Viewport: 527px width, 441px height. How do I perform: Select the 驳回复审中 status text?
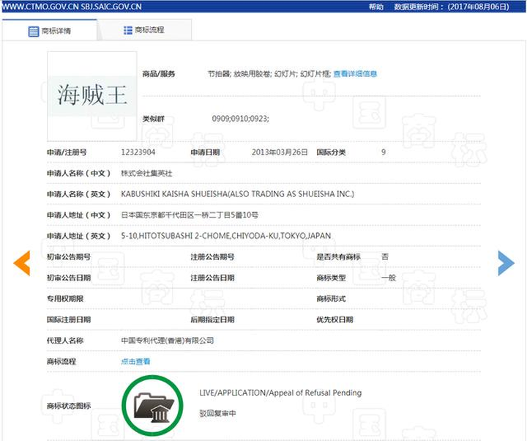(217, 413)
